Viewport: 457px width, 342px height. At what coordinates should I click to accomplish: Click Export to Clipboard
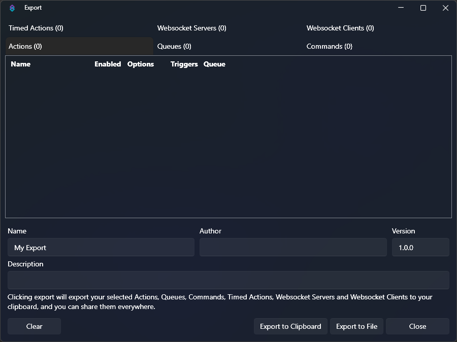[x=290, y=326]
